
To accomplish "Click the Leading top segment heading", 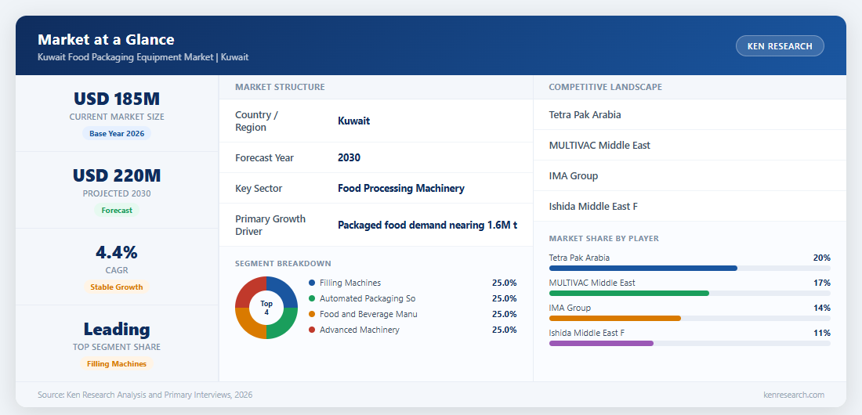I will click(x=117, y=329).
